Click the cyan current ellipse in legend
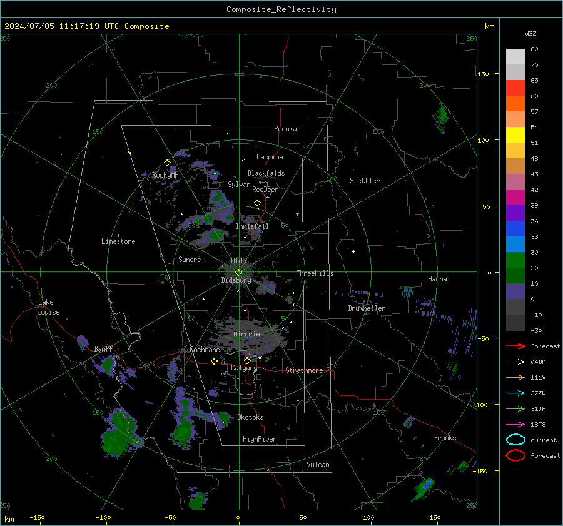The height and width of the screenshot is (526, 563). (515, 440)
